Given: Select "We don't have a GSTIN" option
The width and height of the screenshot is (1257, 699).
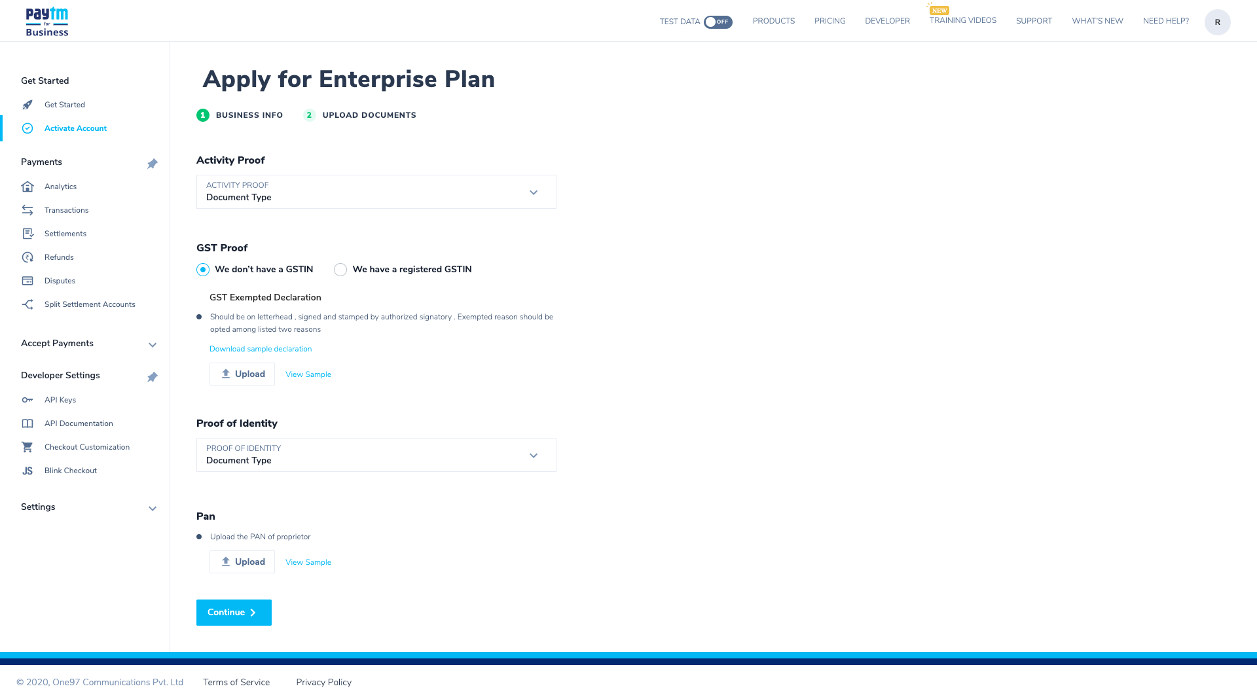Looking at the screenshot, I should 203,270.
